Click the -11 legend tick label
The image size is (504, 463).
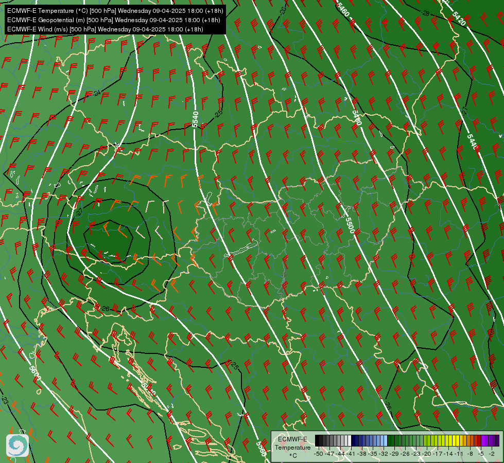[x=459, y=454]
